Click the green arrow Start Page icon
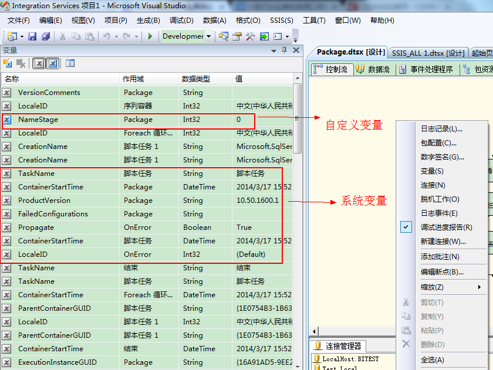The height and width of the screenshot is (370, 493). click(264, 36)
